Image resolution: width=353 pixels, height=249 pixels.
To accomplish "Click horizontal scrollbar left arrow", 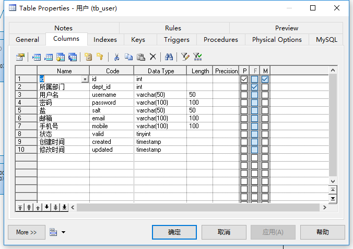I will tap(73, 207).
